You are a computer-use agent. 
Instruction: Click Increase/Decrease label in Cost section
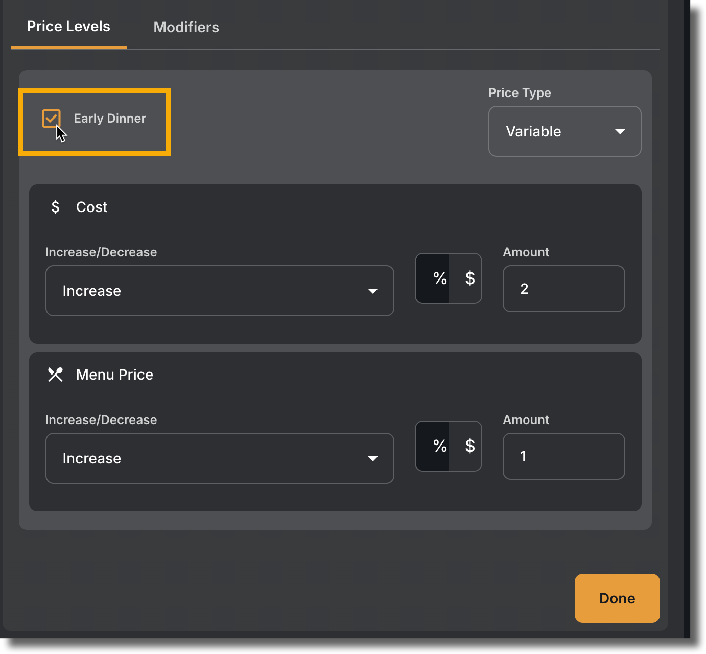(x=101, y=252)
